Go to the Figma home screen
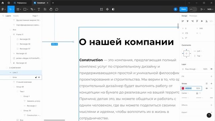This screenshot has width=215, height=121. click(3, 3)
